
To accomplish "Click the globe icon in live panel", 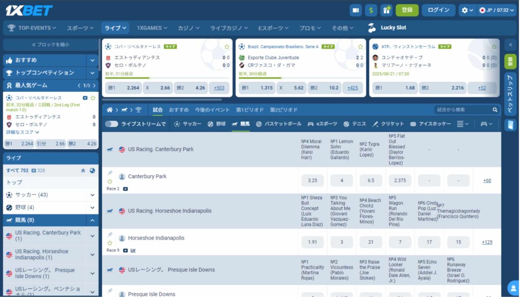I will click(x=92, y=171).
